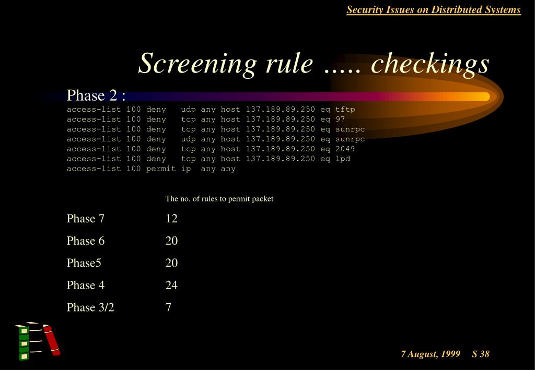Click the value '24' beside Phase 4

coord(171,285)
